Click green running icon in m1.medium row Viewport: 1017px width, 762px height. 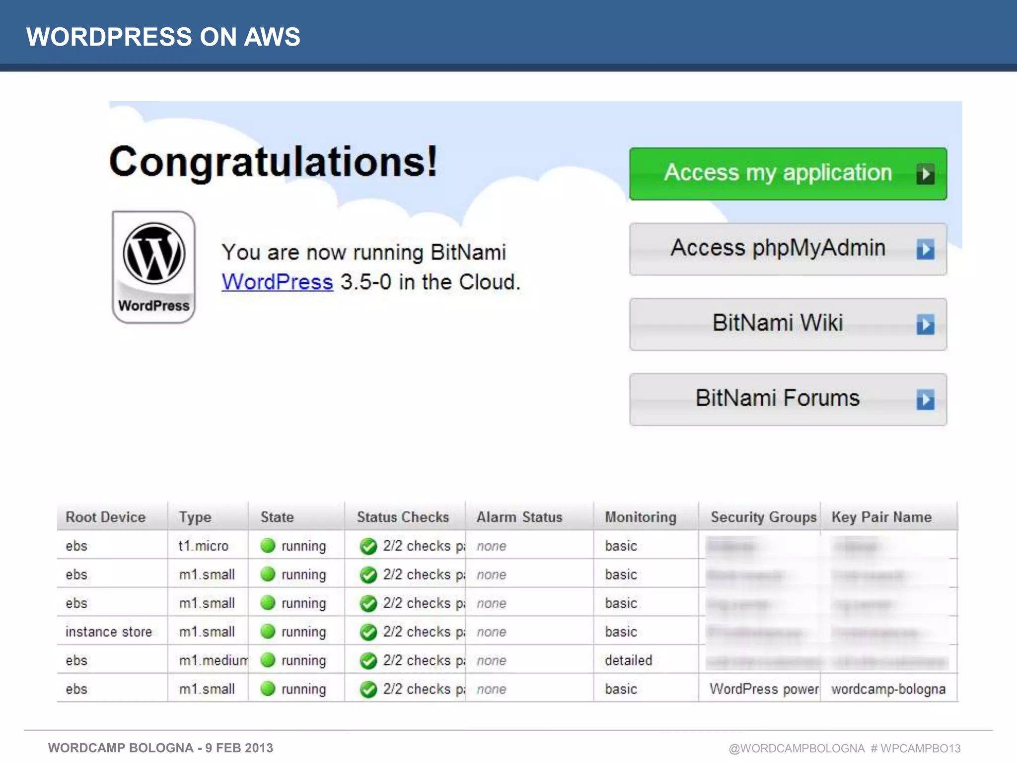pos(268,660)
